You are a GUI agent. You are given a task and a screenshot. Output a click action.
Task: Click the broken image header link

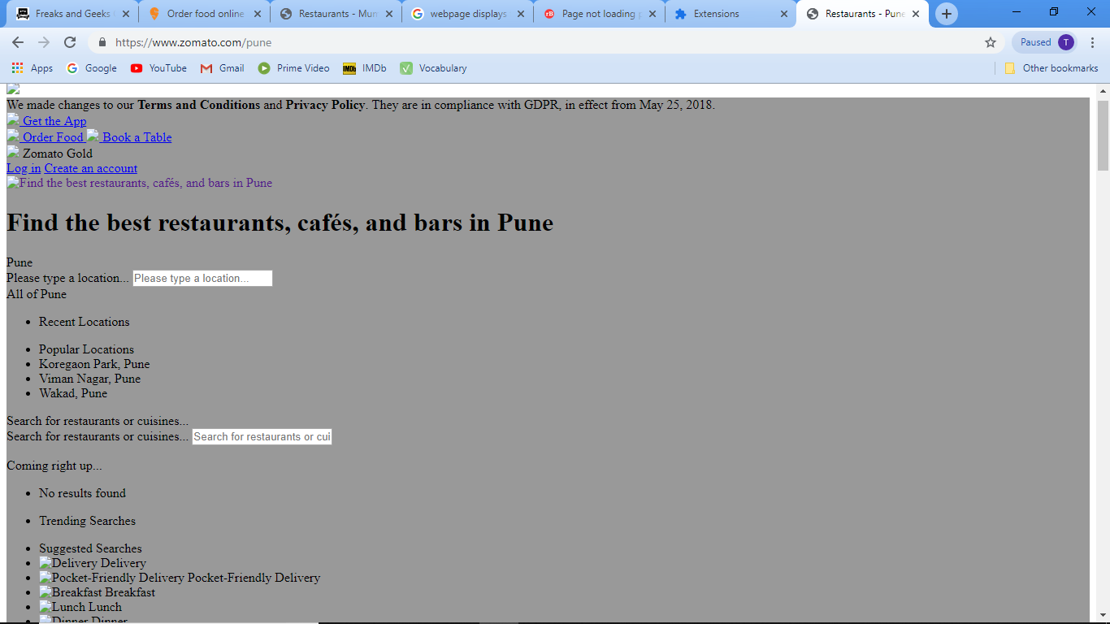tap(140, 183)
